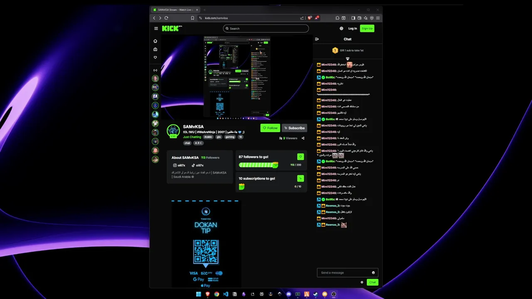The image size is (532, 299).
Task: Click the share page icon in address bar
Action: click(302, 18)
